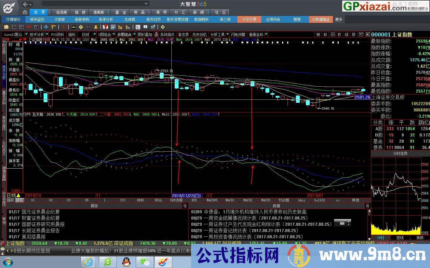Click the drawing ruler triangle icon

120,27
